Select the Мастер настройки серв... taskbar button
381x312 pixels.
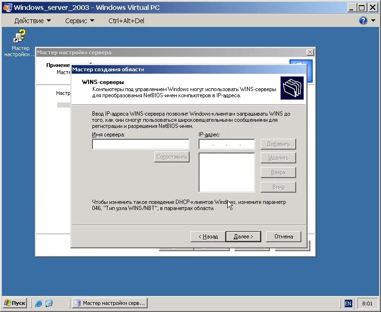point(110,303)
